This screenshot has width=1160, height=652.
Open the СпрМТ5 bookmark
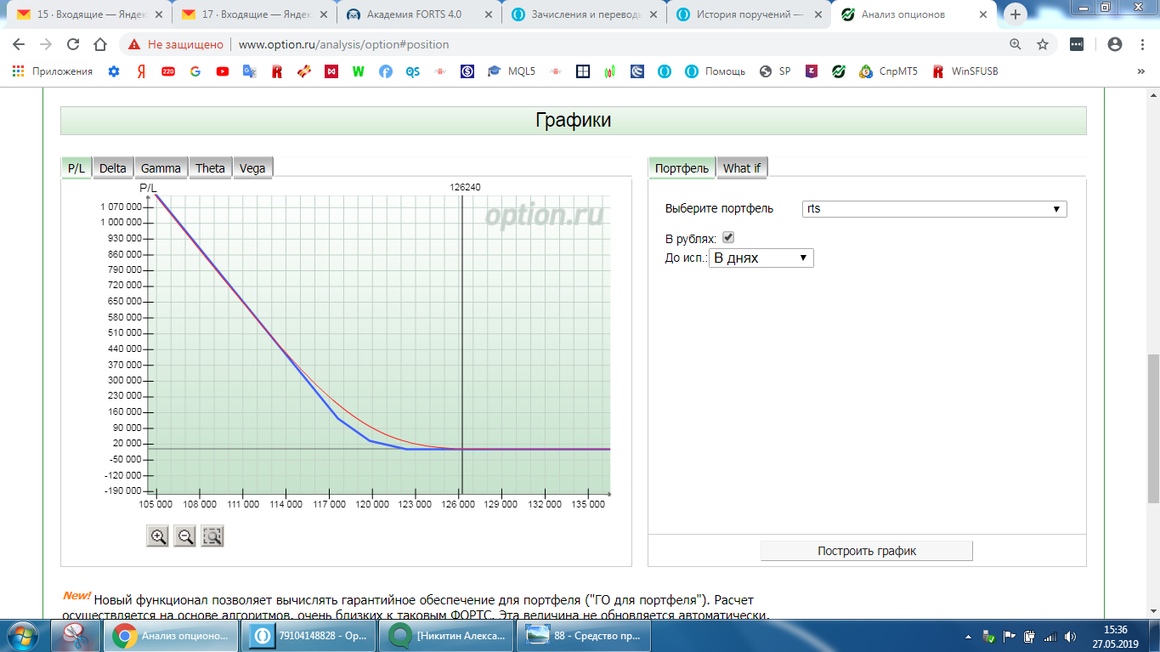point(889,71)
